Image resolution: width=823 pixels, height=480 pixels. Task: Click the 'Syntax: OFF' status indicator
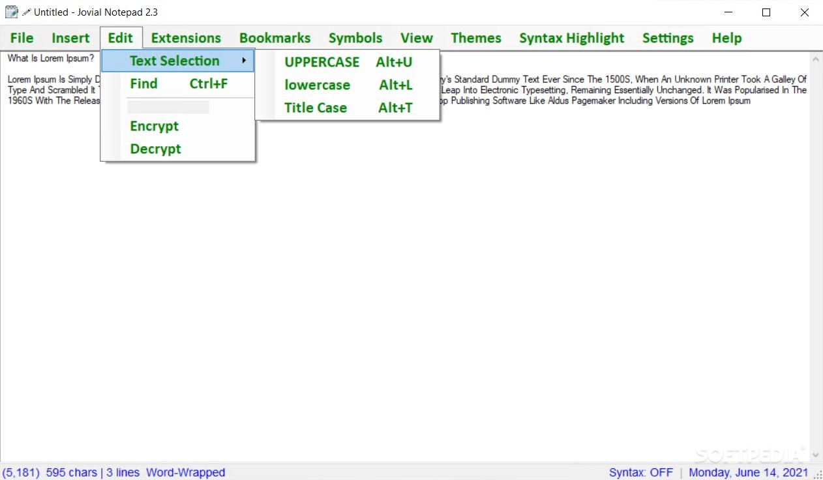pyautogui.click(x=641, y=473)
